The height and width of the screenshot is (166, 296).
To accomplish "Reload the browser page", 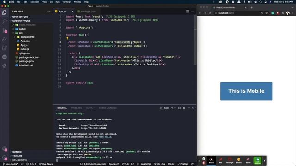I will pyautogui.click(x=210, y=13).
